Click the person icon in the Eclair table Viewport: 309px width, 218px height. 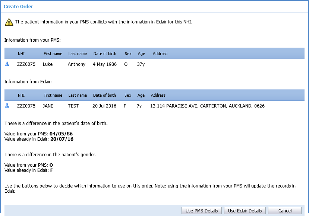pos(8,105)
